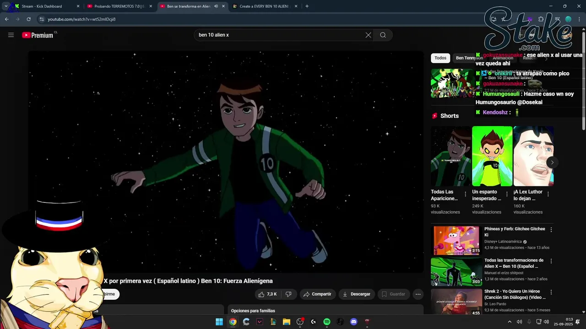Screen dimensions: 586x329
Task: Open the Un espanto inesperado short
Action: click(x=492, y=156)
